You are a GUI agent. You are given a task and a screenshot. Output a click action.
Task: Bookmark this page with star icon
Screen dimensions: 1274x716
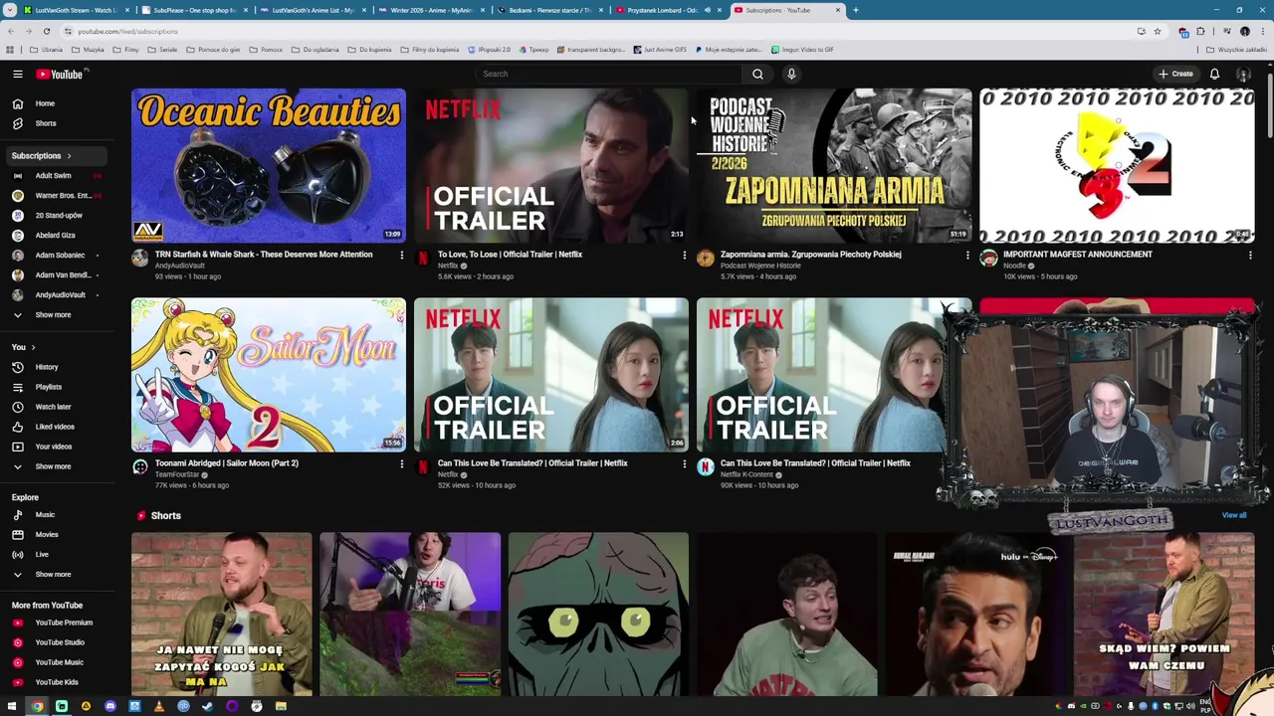point(1158,31)
